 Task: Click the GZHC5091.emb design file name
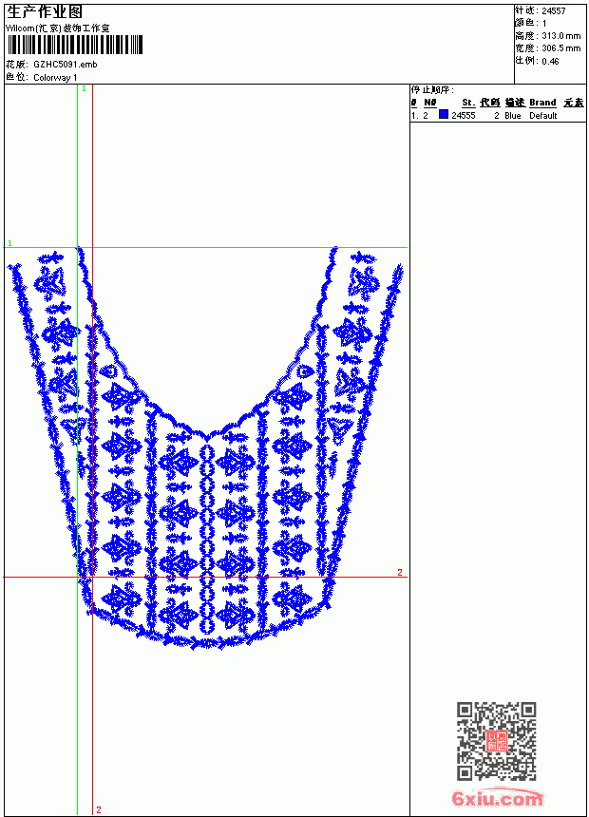(x=66, y=65)
